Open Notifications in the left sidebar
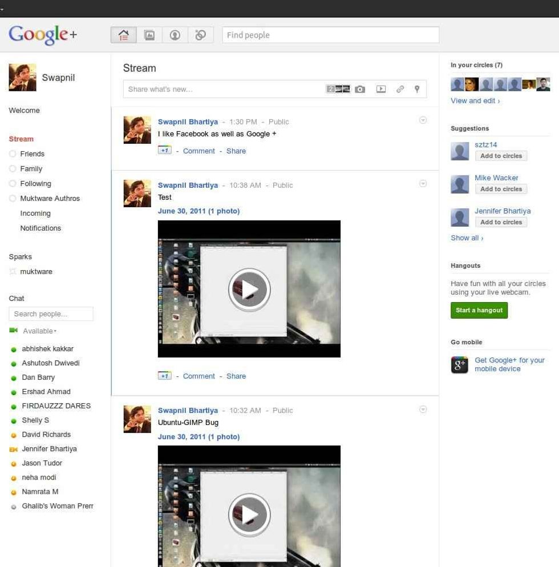 click(40, 228)
